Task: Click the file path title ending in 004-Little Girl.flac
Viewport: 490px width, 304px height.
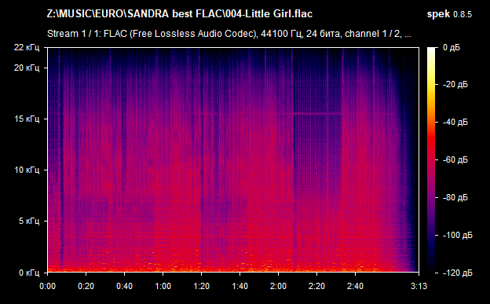Action: point(180,14)
